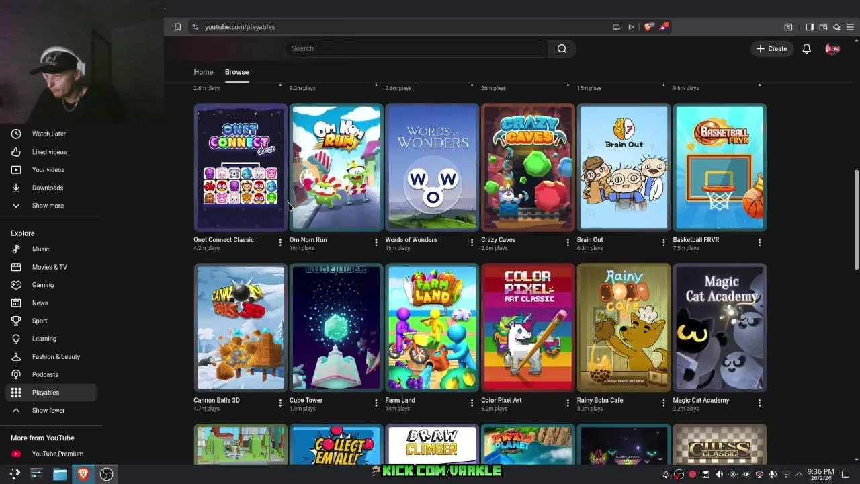Click the Om Nom Run title
This screenshot has width=860, height=484.
pyautogui.click(x=308, y=240)
